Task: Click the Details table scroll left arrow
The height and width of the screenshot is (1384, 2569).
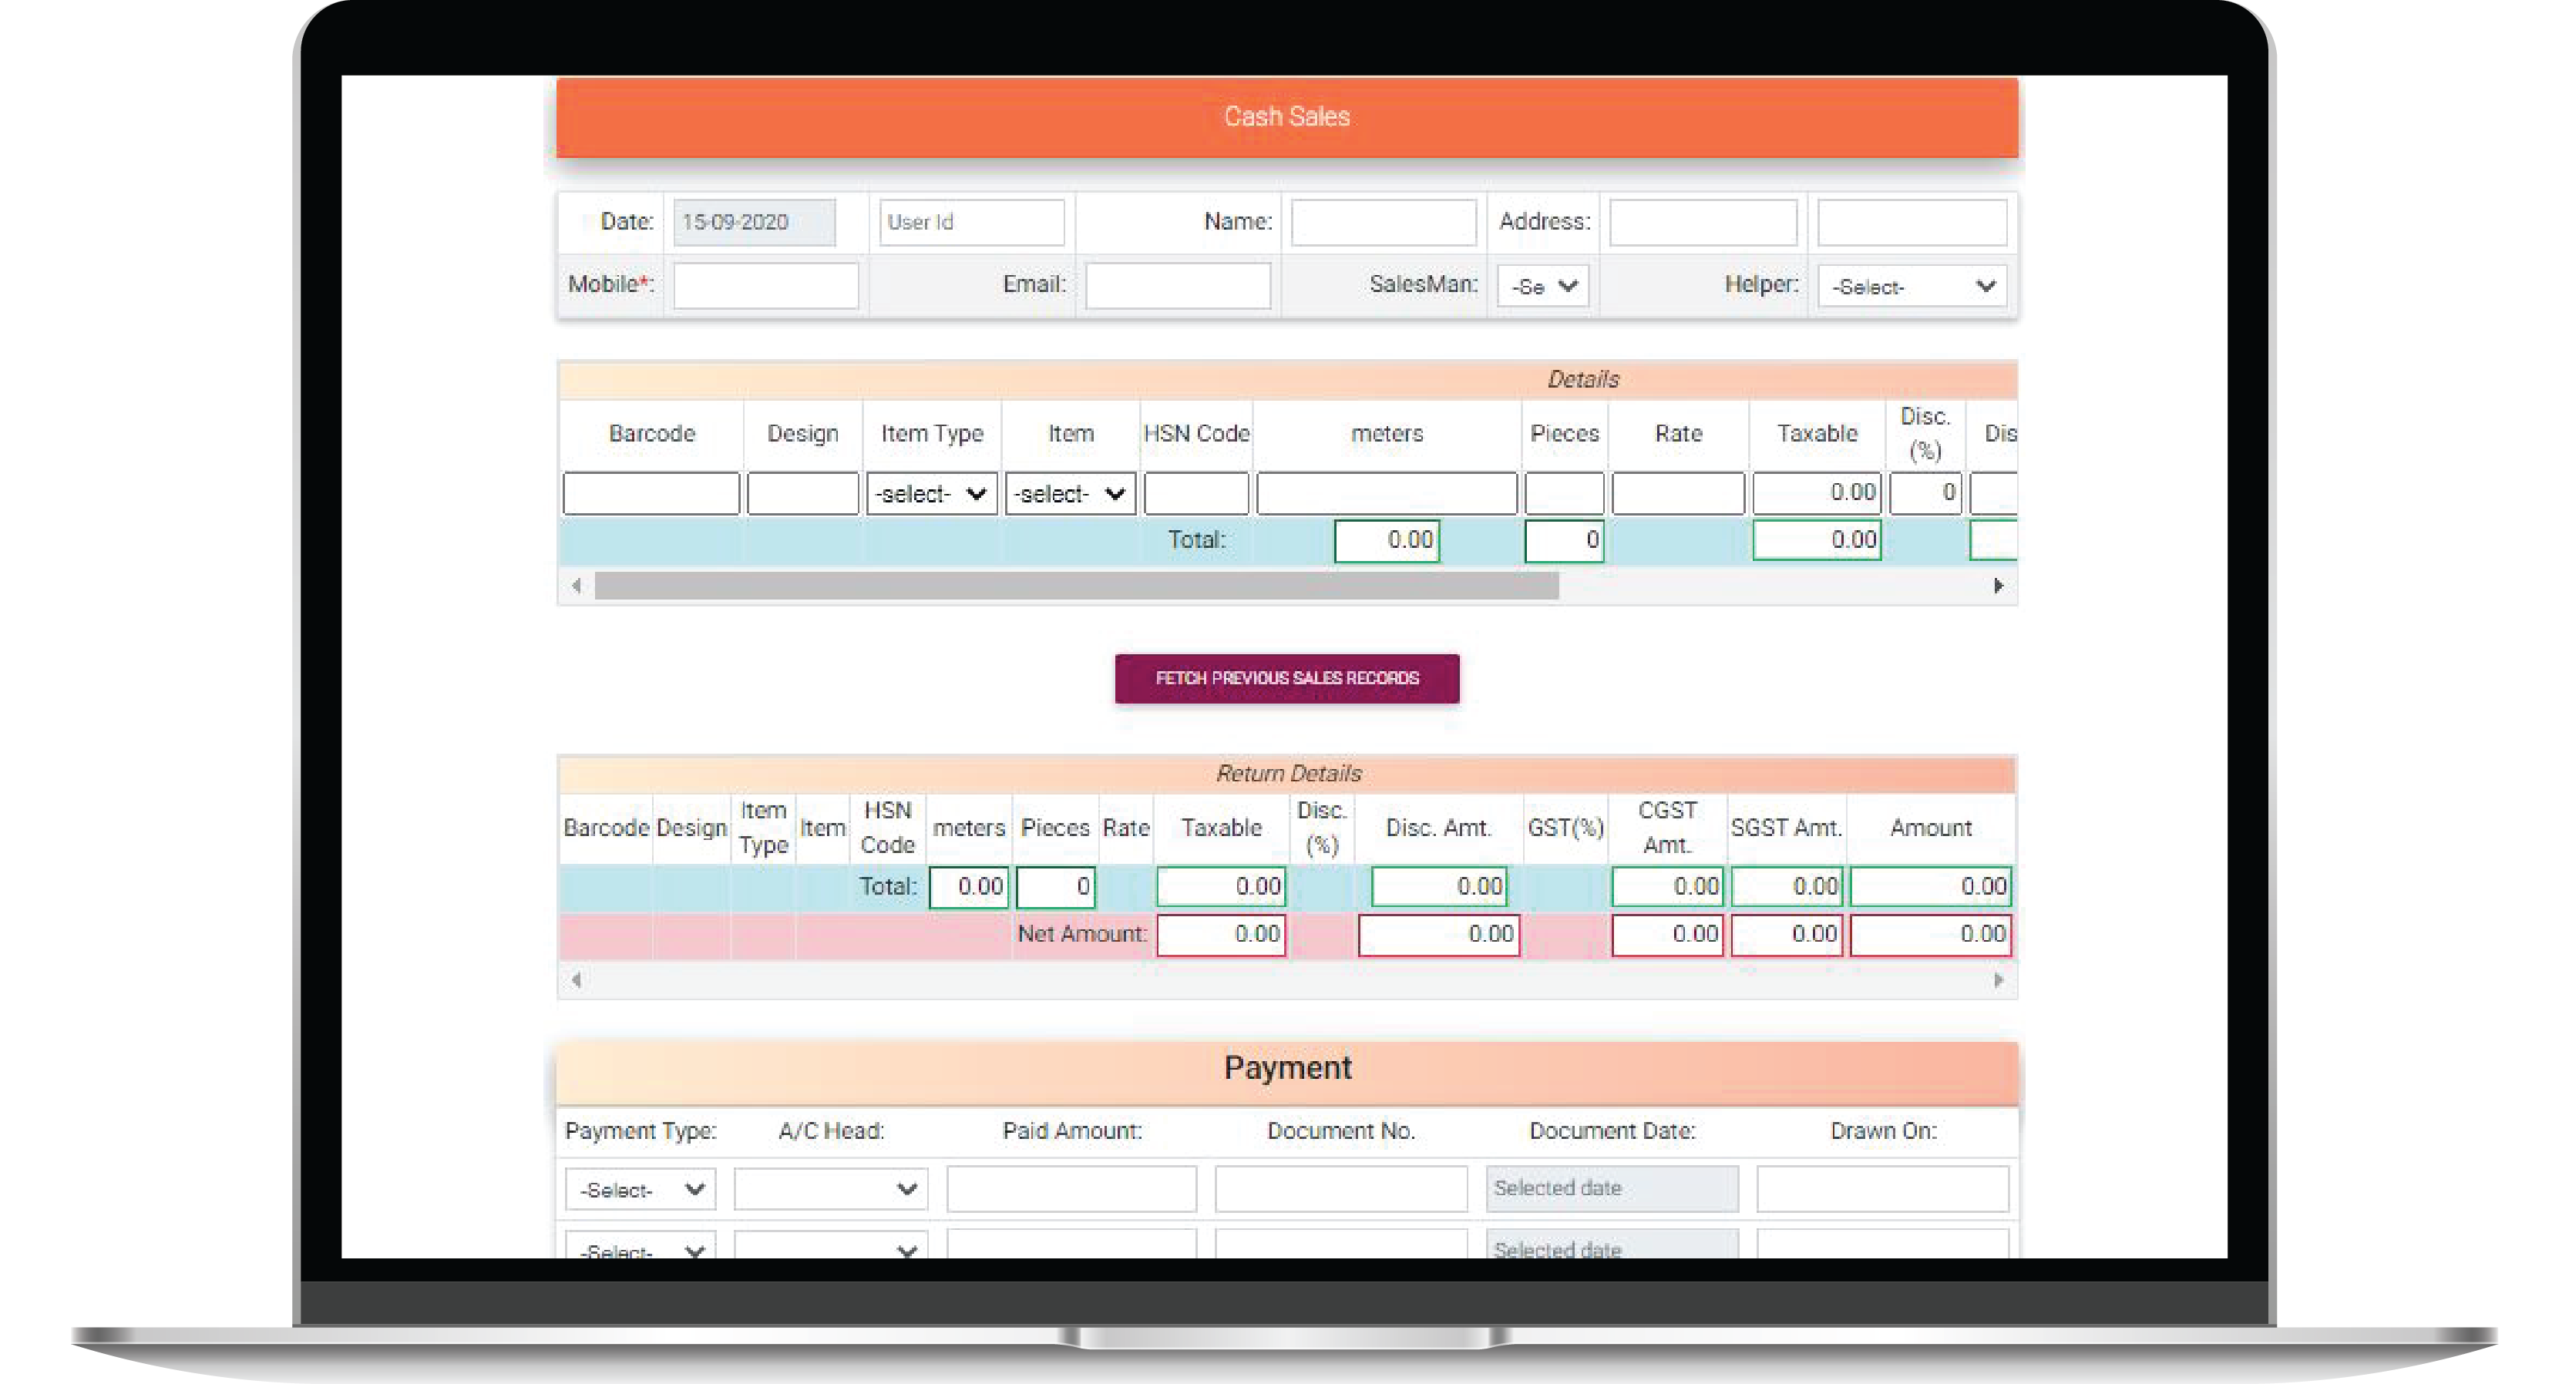Action: (x=577, y=586)
